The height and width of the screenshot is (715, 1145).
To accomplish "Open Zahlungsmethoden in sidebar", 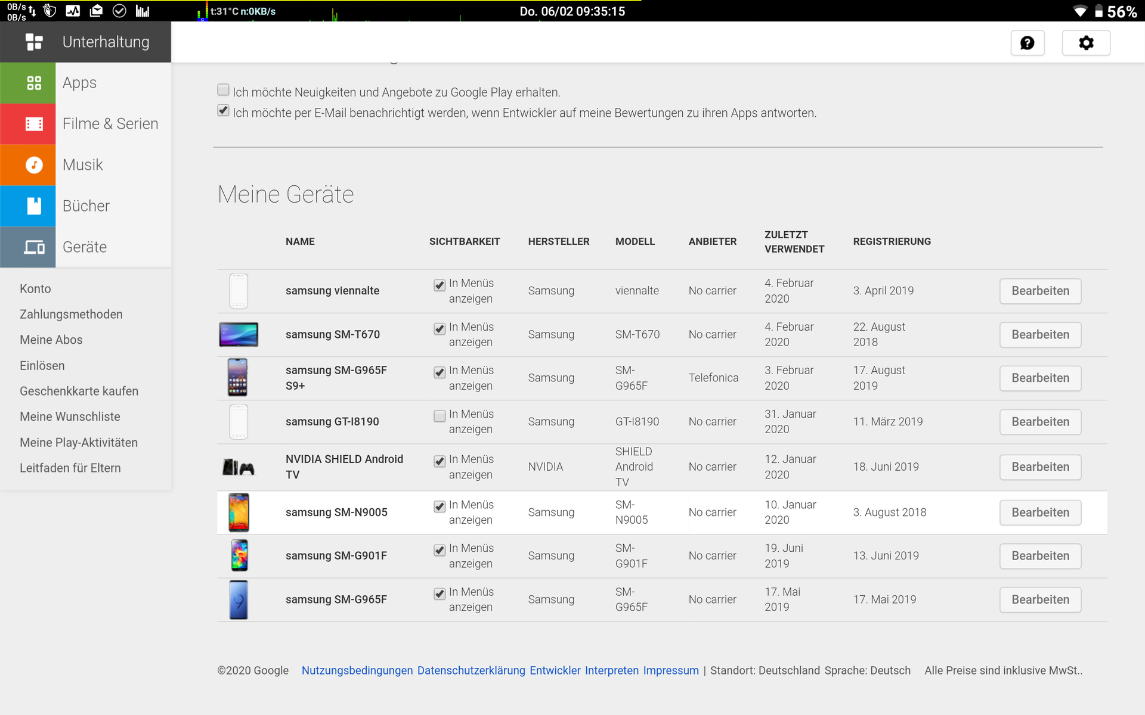I will 71,314.
